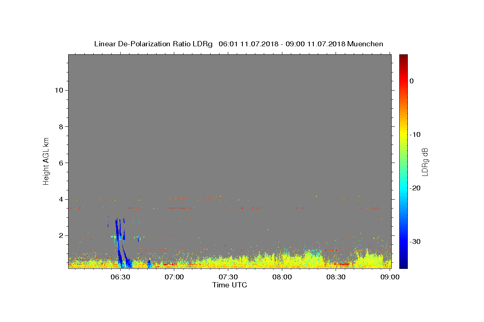This screenshot has width=484, height=322.
Task: Click the 09:00 time tick label
Action: point(390,277)
